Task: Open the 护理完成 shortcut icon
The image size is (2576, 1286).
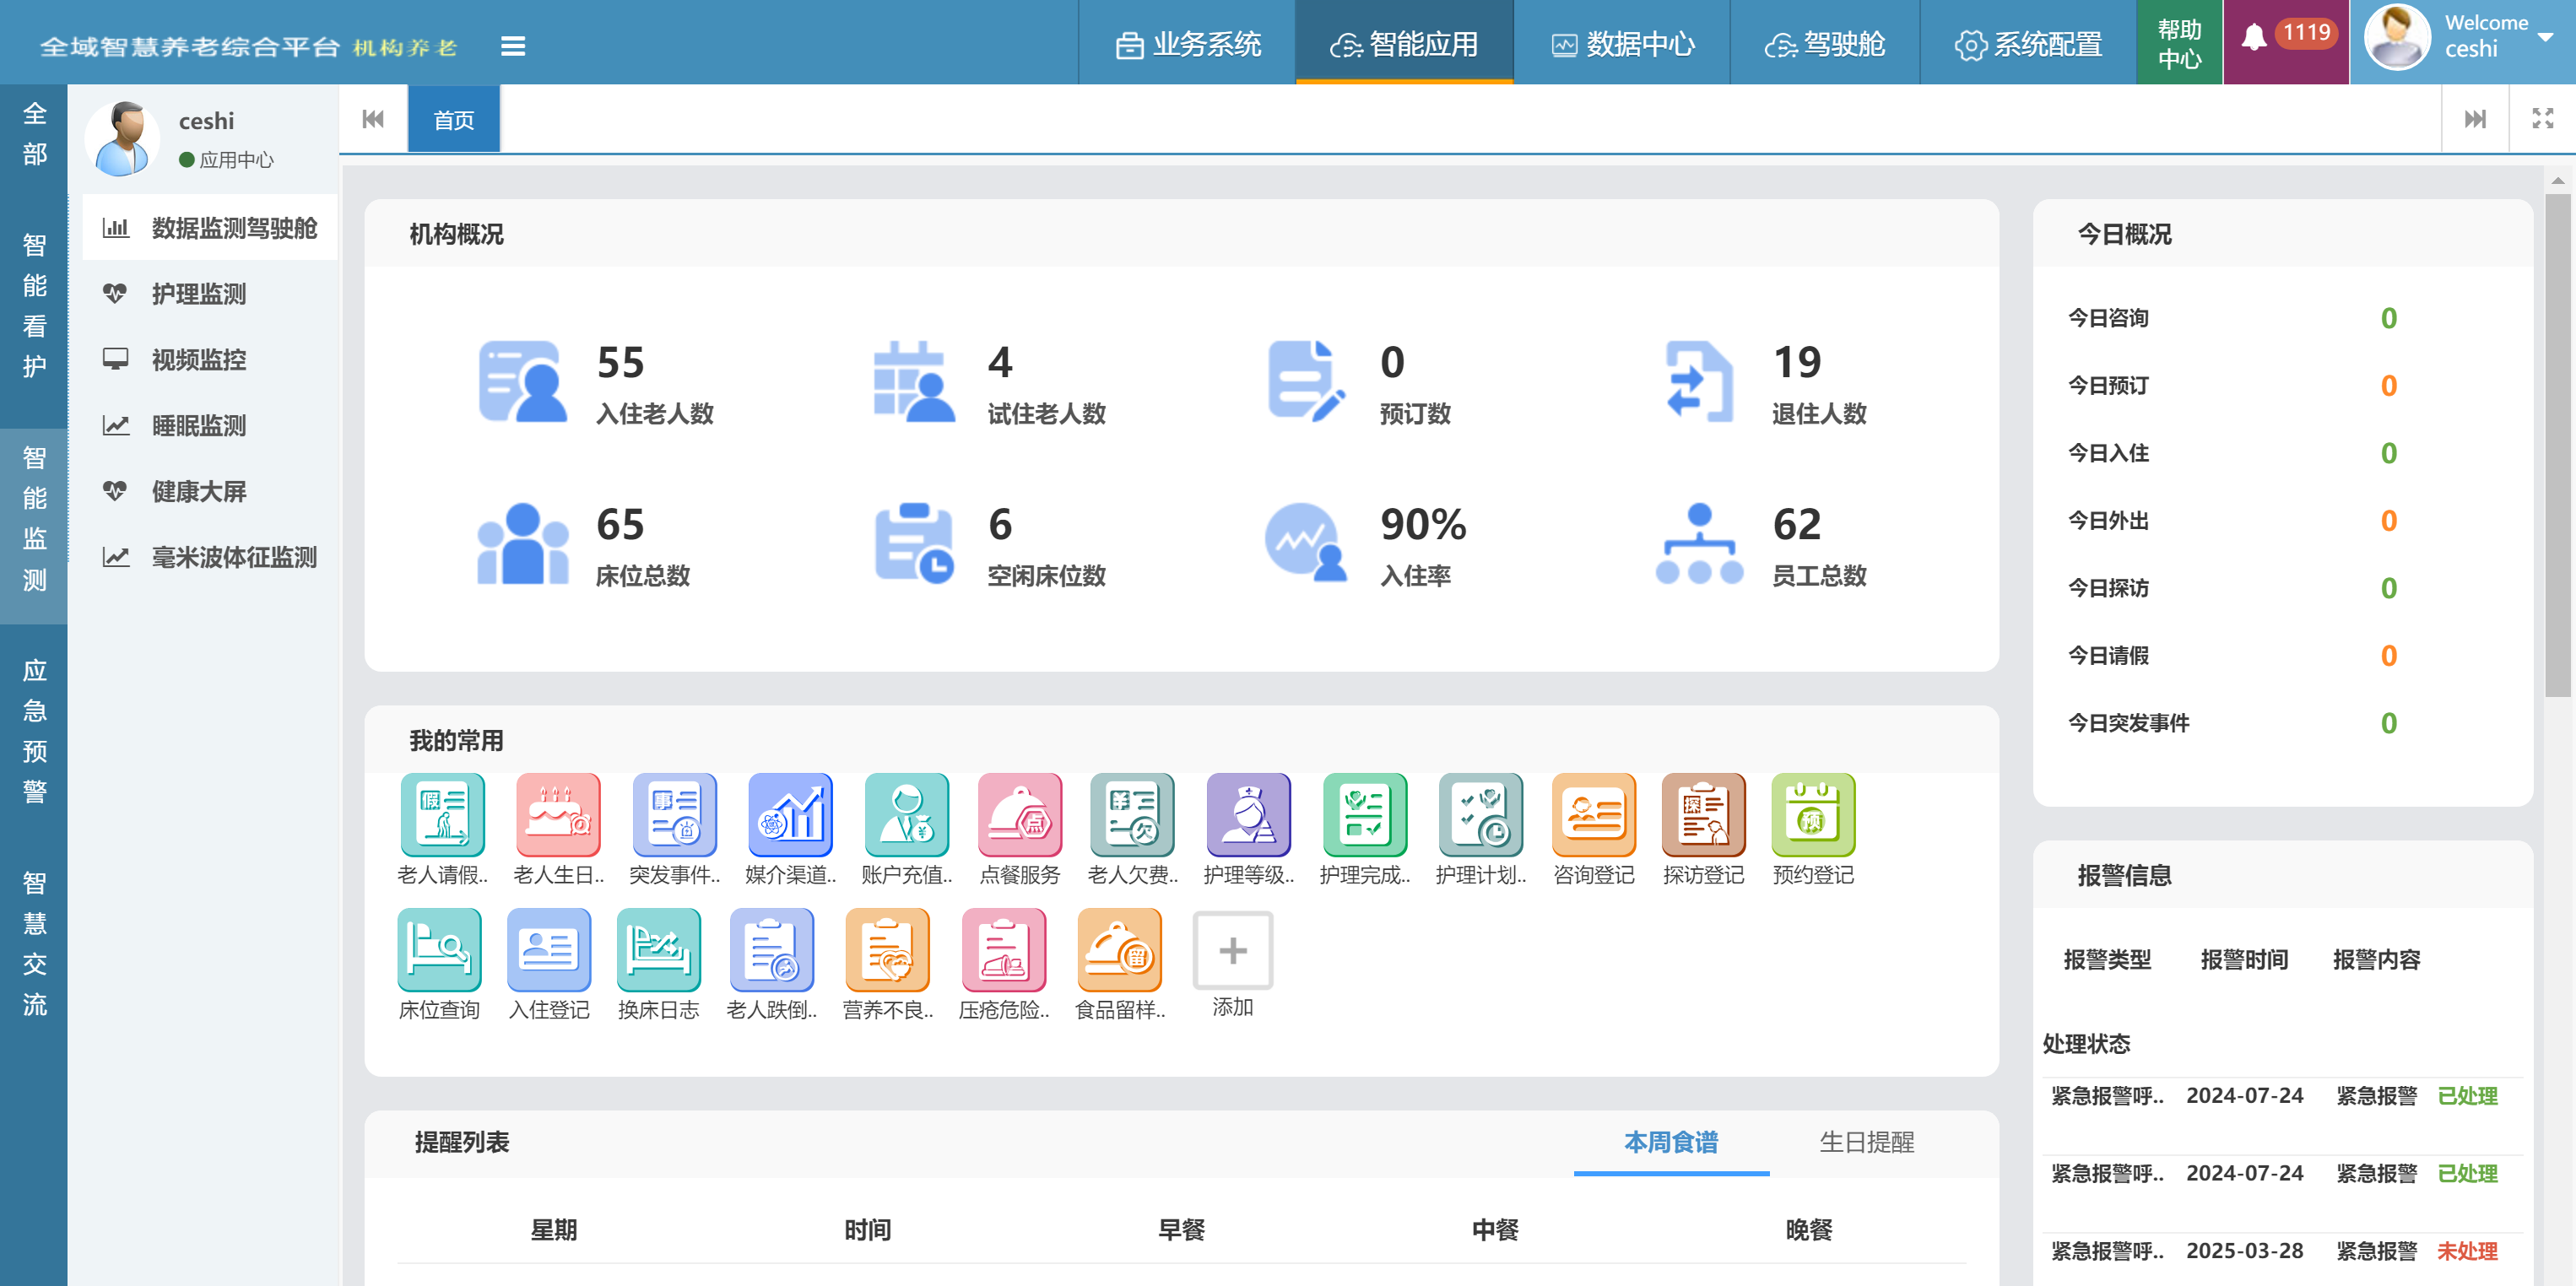Action: click(1364, 814)
